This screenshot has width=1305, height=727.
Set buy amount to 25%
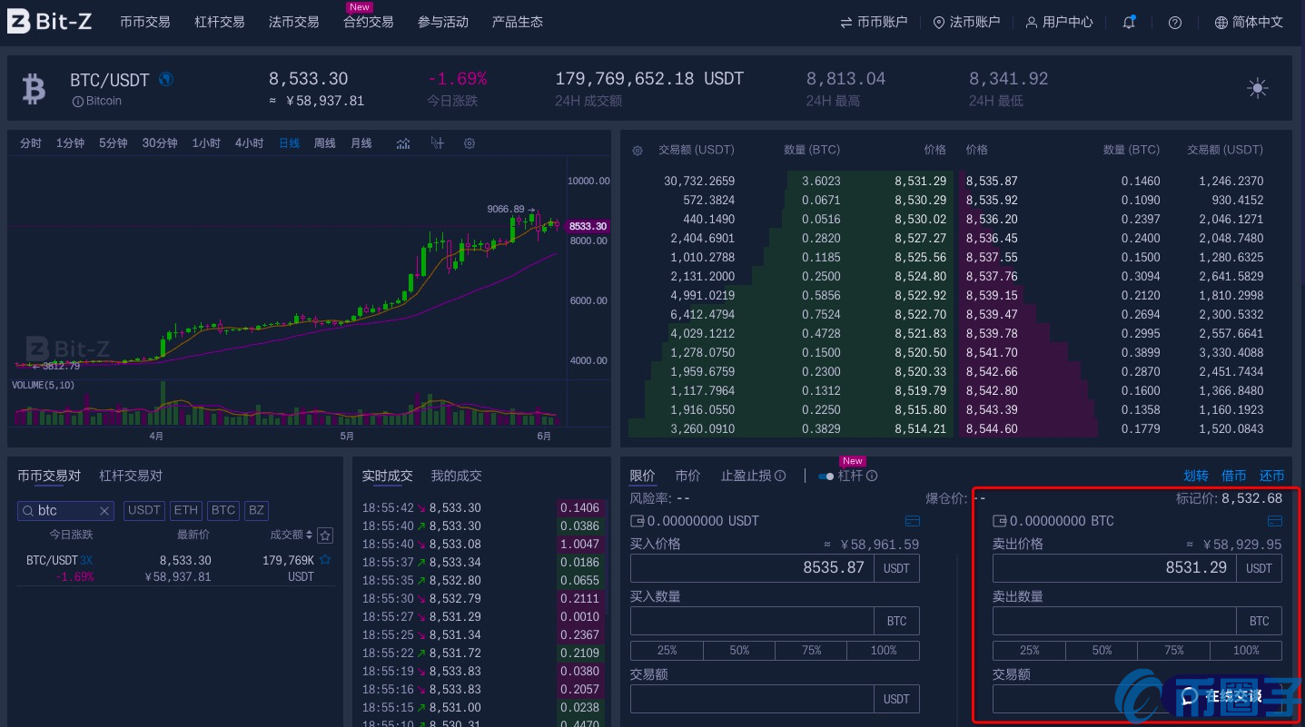click(667, 651)
